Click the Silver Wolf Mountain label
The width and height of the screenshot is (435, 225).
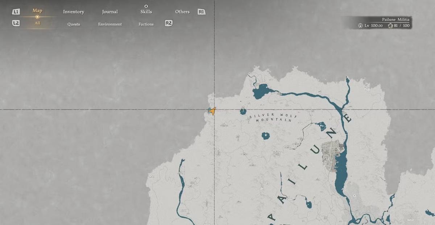[x=274, y=118]
